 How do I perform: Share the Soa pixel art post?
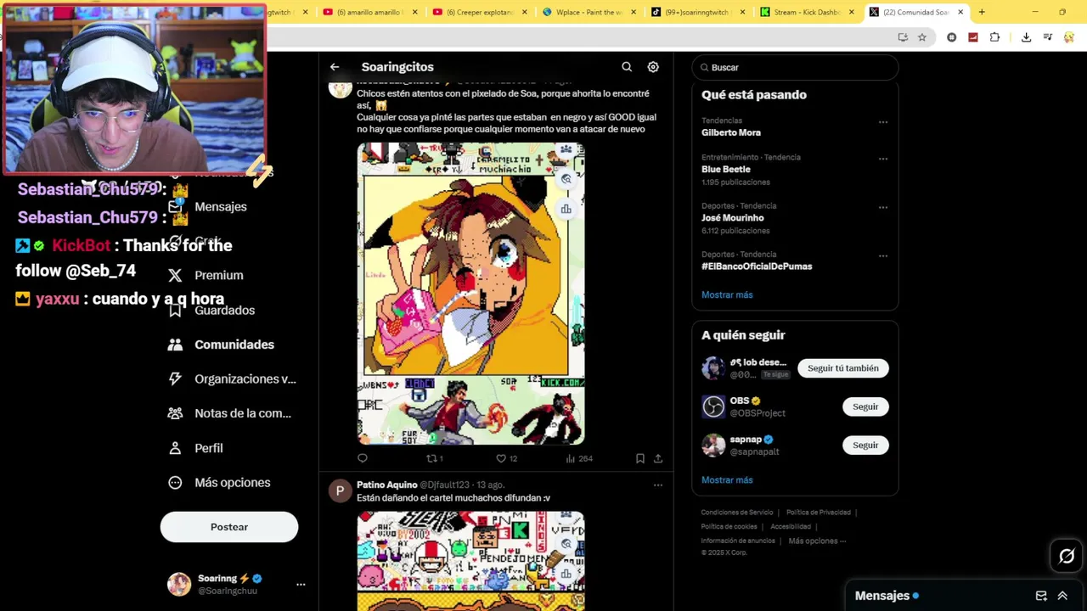tap(658, 458)
